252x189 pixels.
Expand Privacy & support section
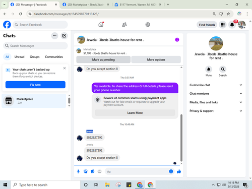pos(216,111)
